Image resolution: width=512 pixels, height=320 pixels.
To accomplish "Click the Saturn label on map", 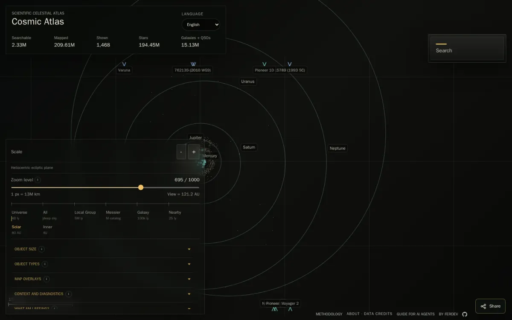I will [249, 147].
